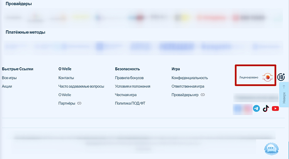Click the Быстрые Ссылки column heading
289x159 pixels.
[17, 69]
